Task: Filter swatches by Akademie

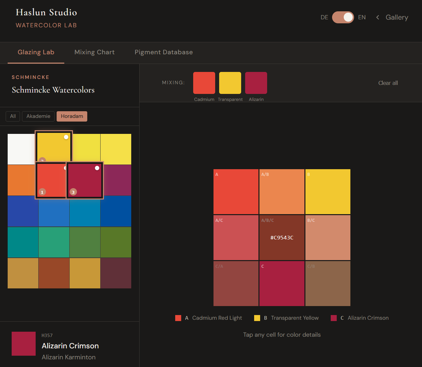Action: (38, 116)
